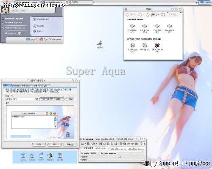This screenshot has width=212, height=169.
Task: Click the clock in the top taskbar
Action: tap(204, 3)
